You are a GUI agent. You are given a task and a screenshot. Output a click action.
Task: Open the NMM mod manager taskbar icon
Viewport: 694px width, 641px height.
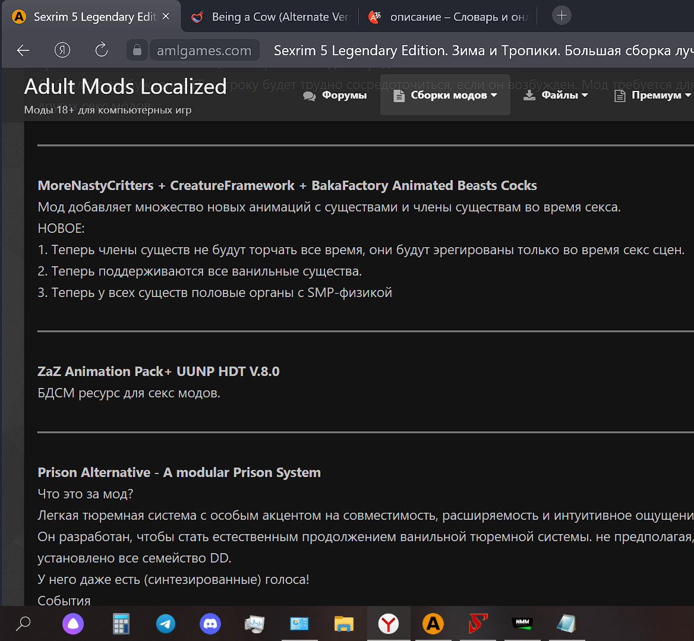(522, 623)
